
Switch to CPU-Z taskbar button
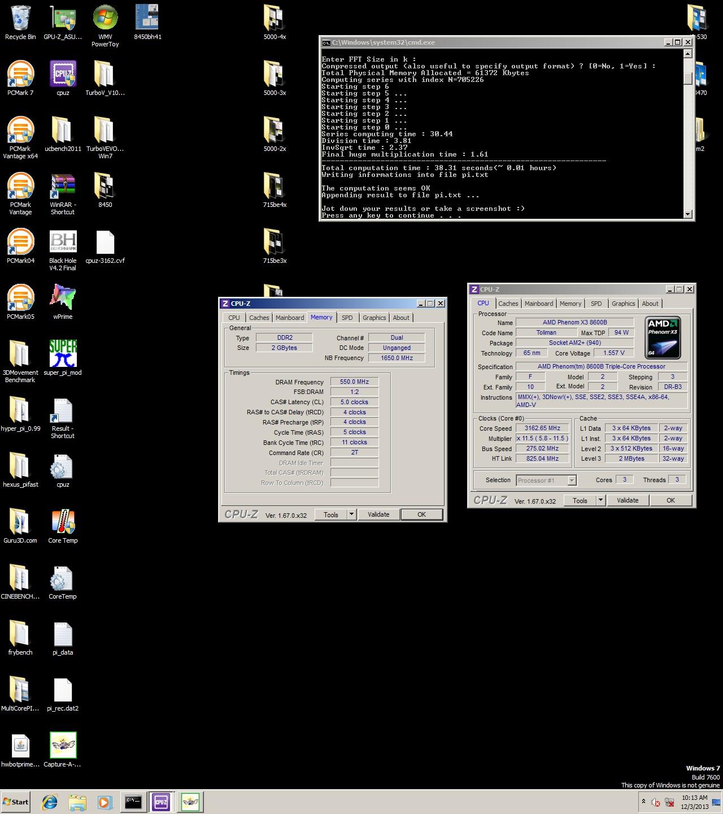(161, 802)
